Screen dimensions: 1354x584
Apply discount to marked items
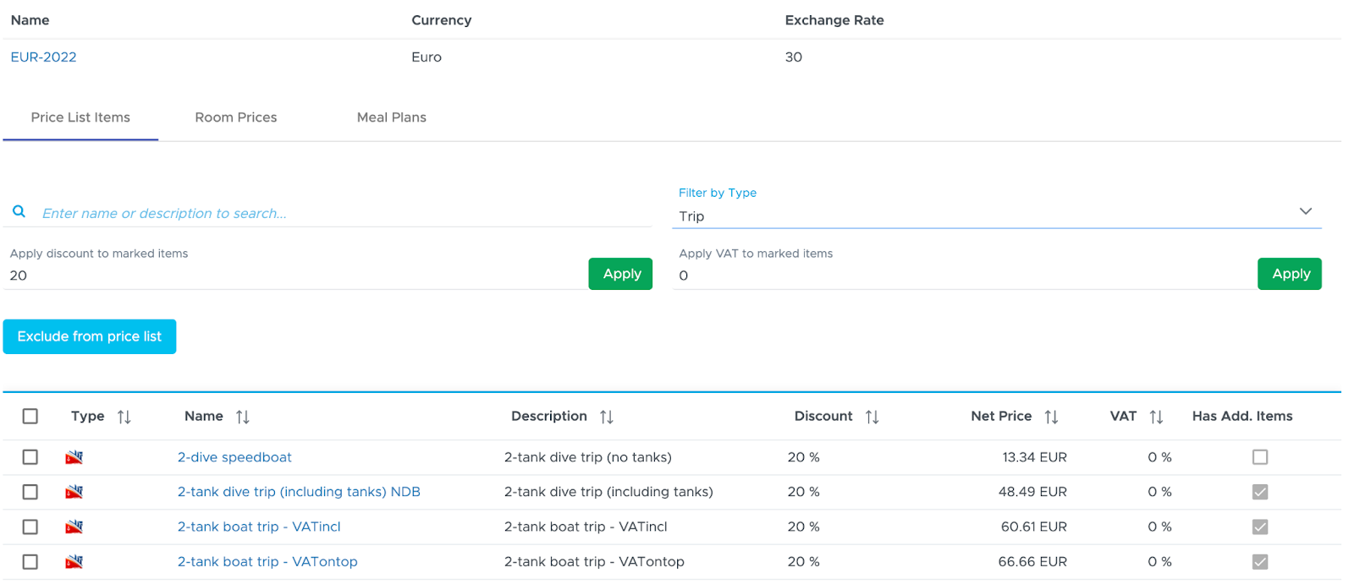620,274
